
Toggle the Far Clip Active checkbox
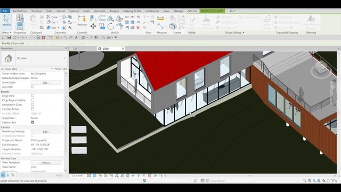[33, 109]
